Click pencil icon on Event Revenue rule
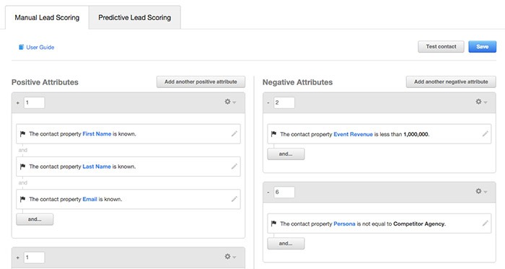The image size is (505, 269). point(485,133)
